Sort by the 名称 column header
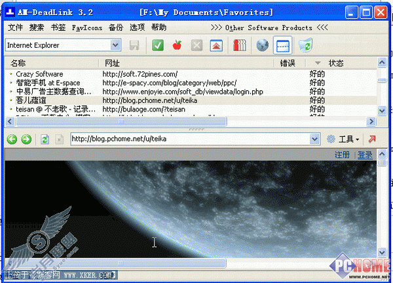The height and width of the screenshot is (283, 393). (52, 63)
